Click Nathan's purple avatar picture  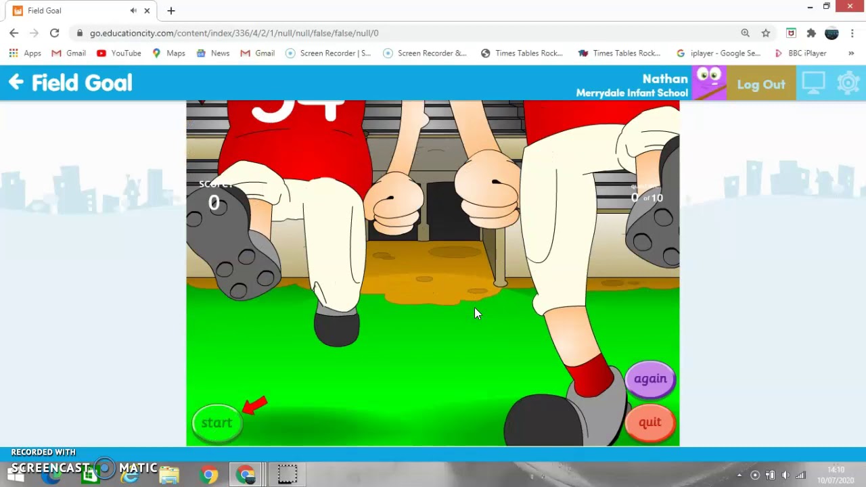click(709, 83)
